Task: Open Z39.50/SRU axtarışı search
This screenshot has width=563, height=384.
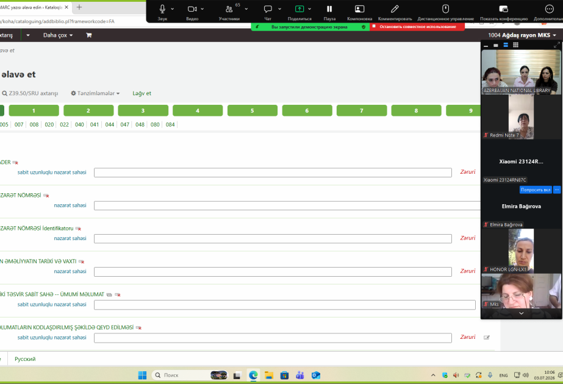Action: pos(30,93)
